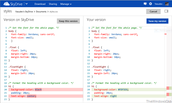Go to Vasudev's SkyDrive breadcrumb
172x103 pixels.
24,12
